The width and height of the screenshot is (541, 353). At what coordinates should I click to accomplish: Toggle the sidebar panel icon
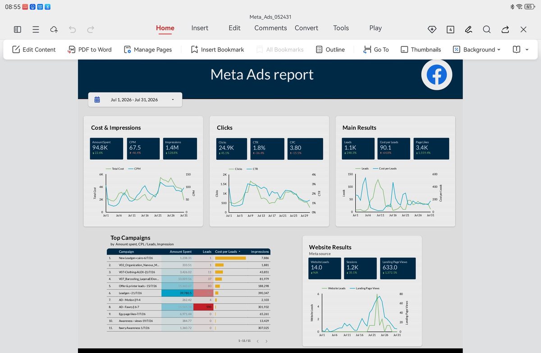[x=18, y=29]
